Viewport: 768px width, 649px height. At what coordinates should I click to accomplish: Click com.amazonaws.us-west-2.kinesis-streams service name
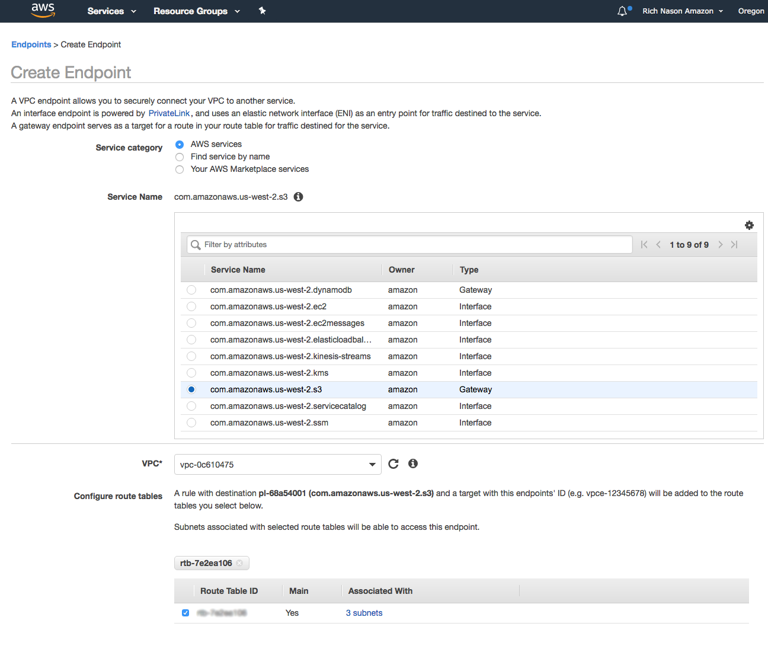pyautogui.click(x=290, y=356)
